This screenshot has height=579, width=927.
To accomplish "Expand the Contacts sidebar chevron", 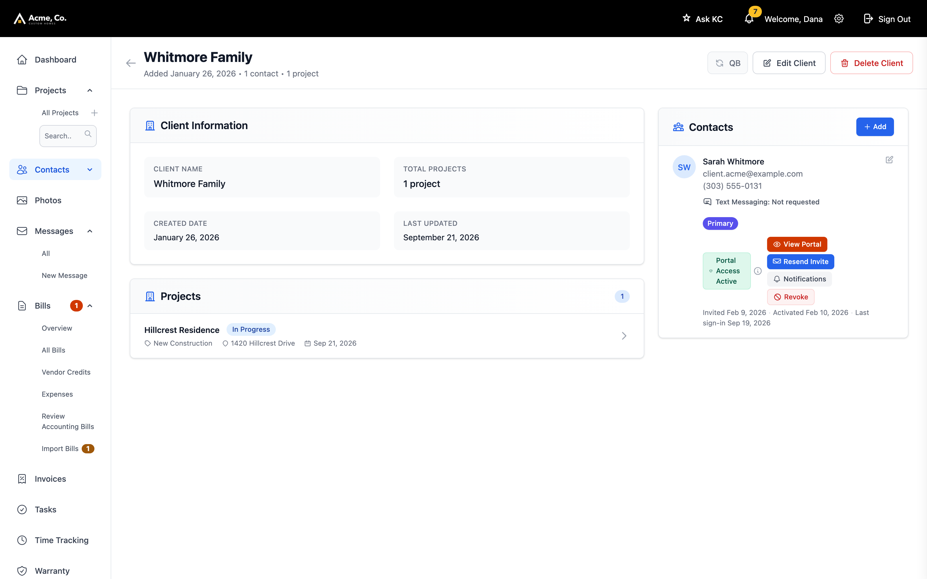I will pos(90,170).
